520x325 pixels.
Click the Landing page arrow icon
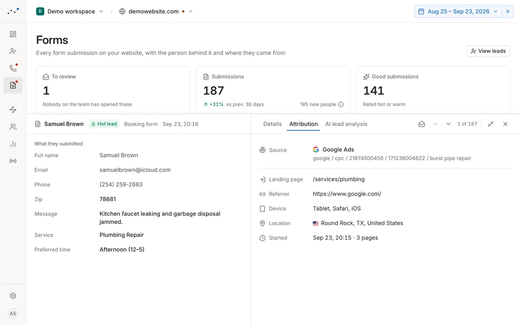[262, 179]
